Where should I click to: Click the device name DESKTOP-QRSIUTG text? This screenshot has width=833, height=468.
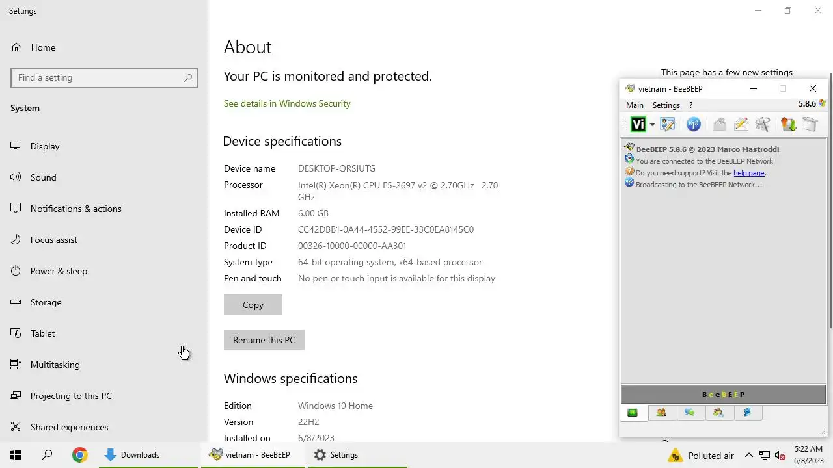coord(336,168)
